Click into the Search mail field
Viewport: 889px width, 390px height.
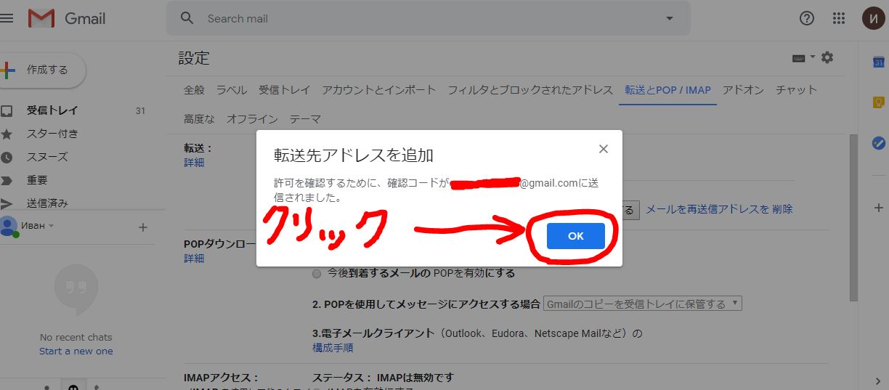[429, 18]
